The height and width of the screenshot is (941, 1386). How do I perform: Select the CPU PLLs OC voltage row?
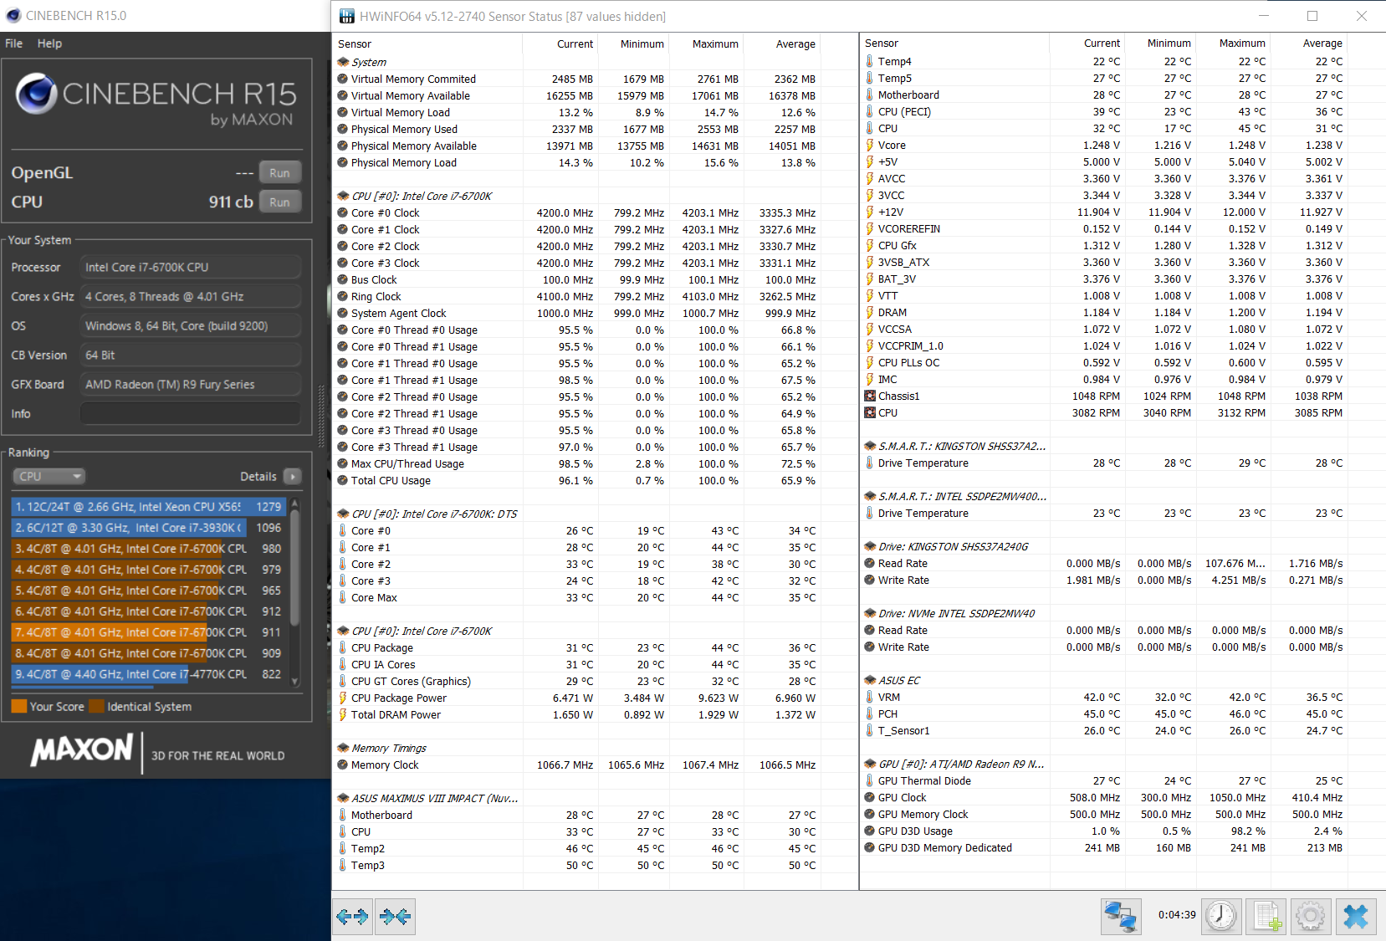pos(1103,363)
